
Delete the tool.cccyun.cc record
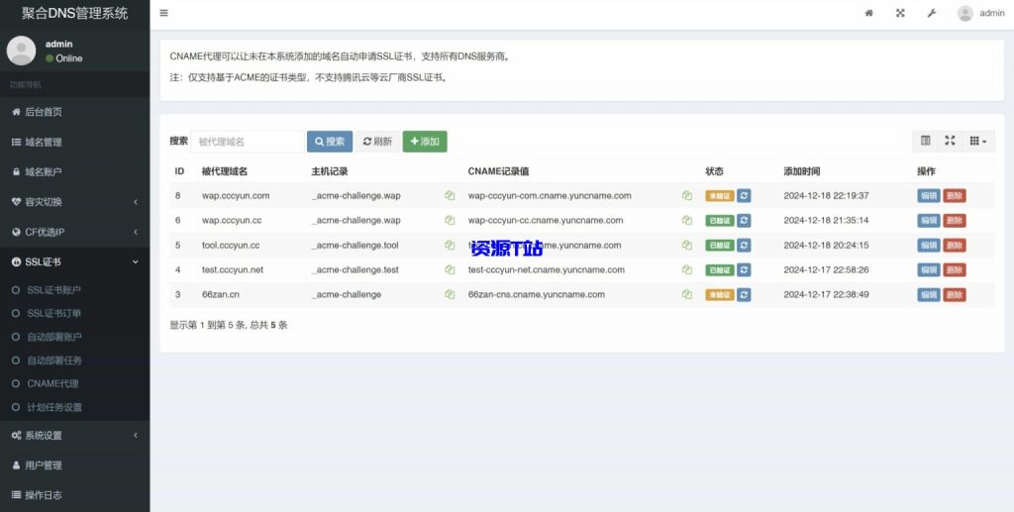(955, 245)
